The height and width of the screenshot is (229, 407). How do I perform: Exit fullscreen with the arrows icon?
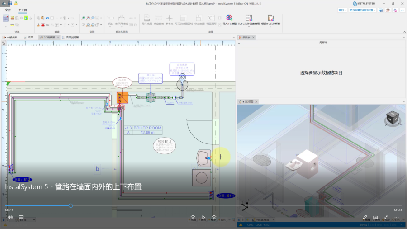(x=386, y=217)
